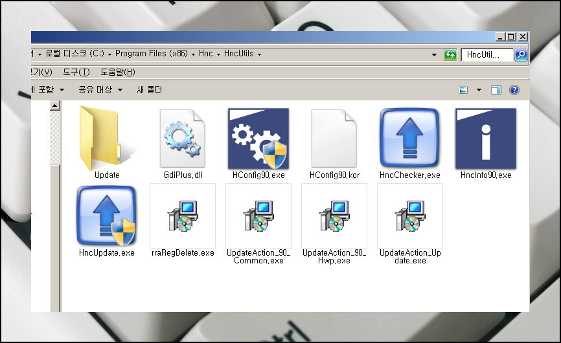Click the green refresh button by address bar

click(x=450, y=54)
